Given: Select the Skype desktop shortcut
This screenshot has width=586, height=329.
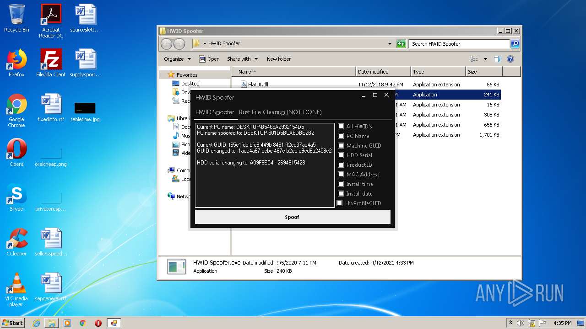Looking at the screenshot, I should (16, 197).
